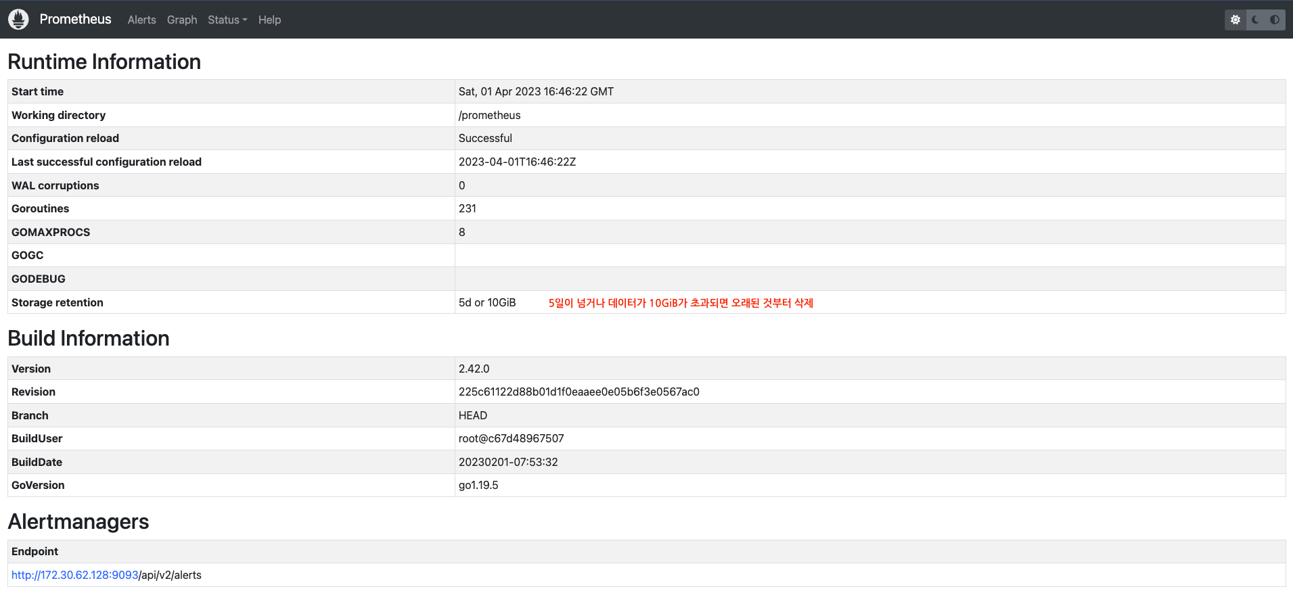Select timestamp 2023-04-01T16:46:22Z

(517, 162)
